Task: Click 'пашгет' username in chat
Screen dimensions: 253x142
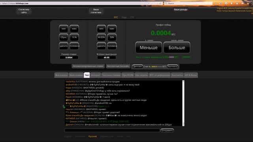Action: 70,109
